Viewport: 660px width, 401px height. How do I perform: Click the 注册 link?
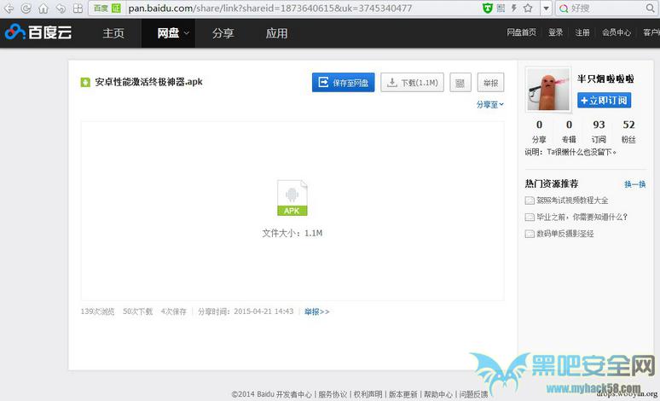[582, 32]
